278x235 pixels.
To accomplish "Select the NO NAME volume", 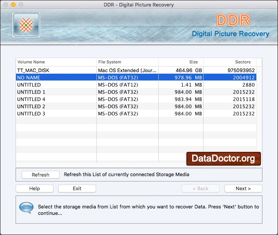I will (x=136, y=77).
